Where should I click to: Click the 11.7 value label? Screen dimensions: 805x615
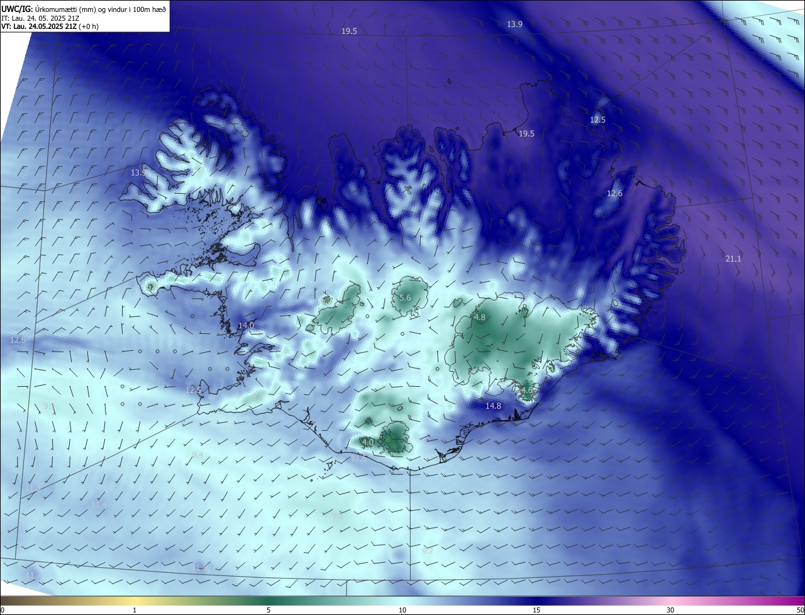[x=33, y=575]
